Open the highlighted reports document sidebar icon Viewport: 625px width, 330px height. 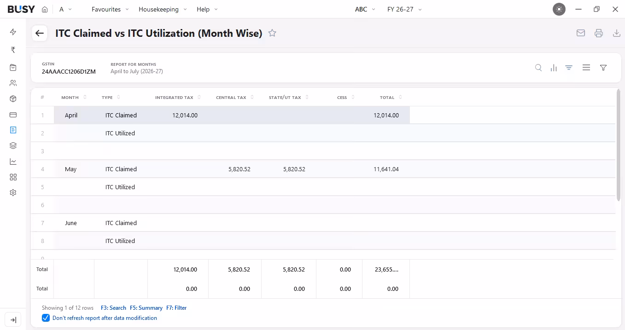click(x=13, y=130)
